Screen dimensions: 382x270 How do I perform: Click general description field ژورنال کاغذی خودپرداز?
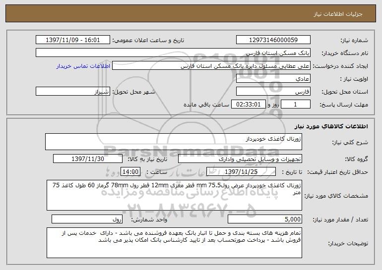click(x=174, y=142)
